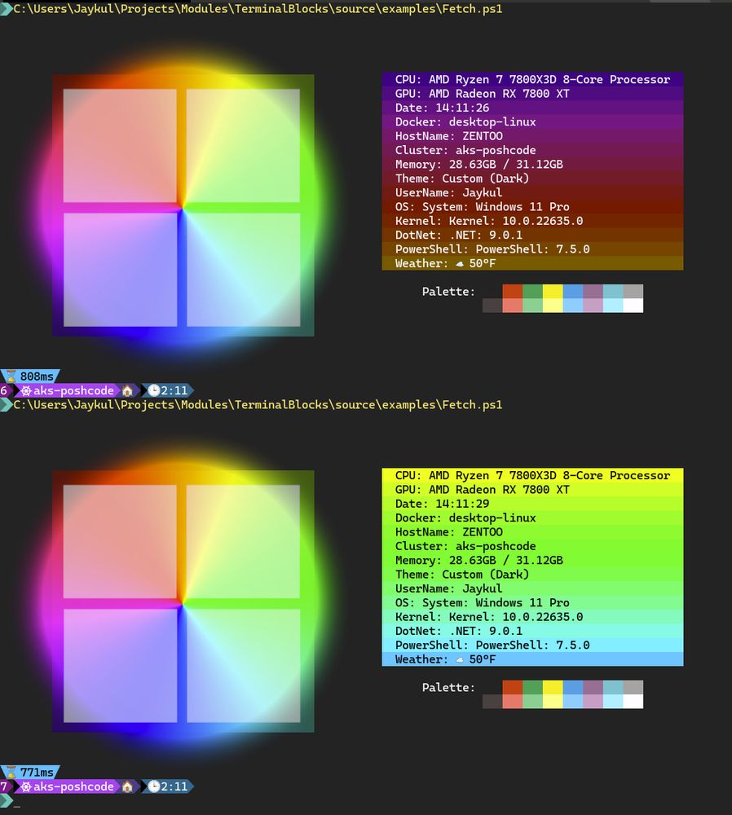Click the 771ms timing badge

pyautogui.click(x=30, y=772)
